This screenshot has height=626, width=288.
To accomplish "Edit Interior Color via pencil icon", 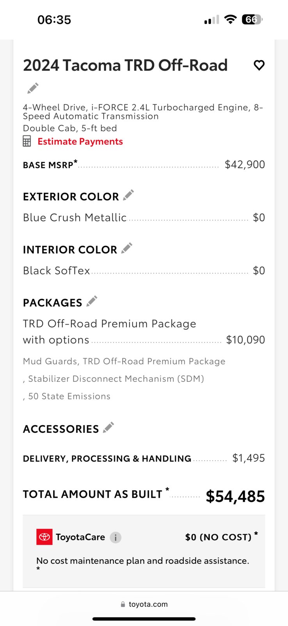I will point(127,248).
